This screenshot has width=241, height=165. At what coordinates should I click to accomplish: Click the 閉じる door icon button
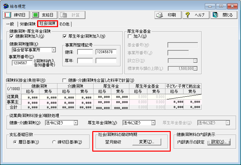click(223, 15)
